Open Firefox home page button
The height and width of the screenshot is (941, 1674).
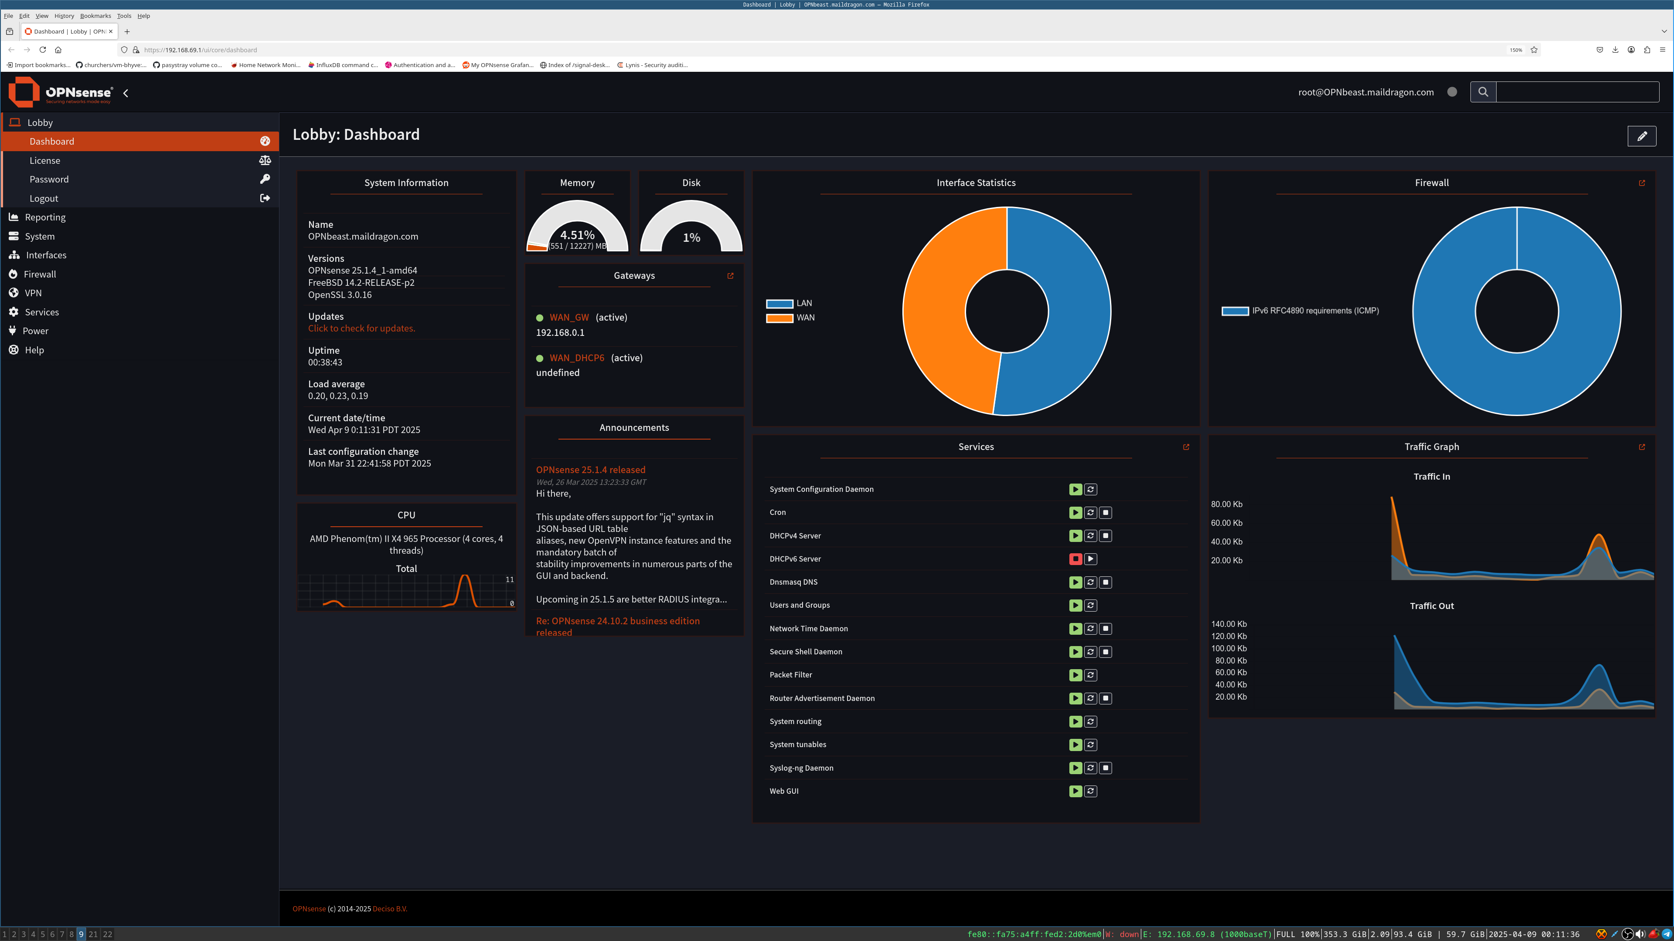[x=58, y=49]
